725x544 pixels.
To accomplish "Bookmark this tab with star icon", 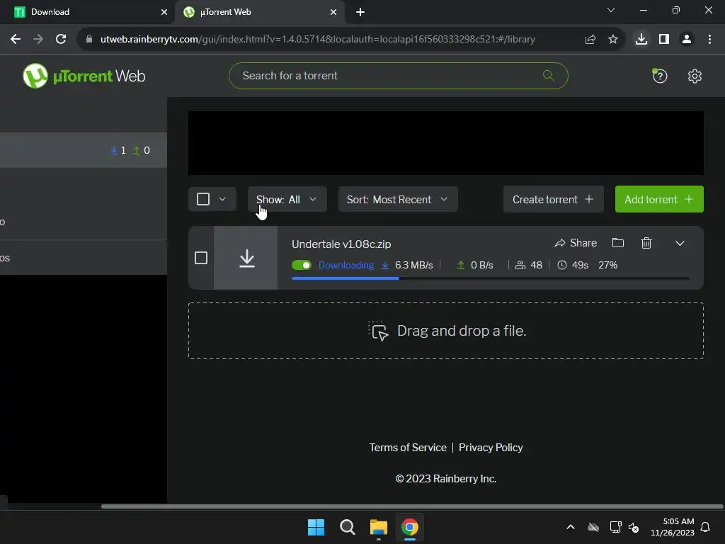I will 613,40.
